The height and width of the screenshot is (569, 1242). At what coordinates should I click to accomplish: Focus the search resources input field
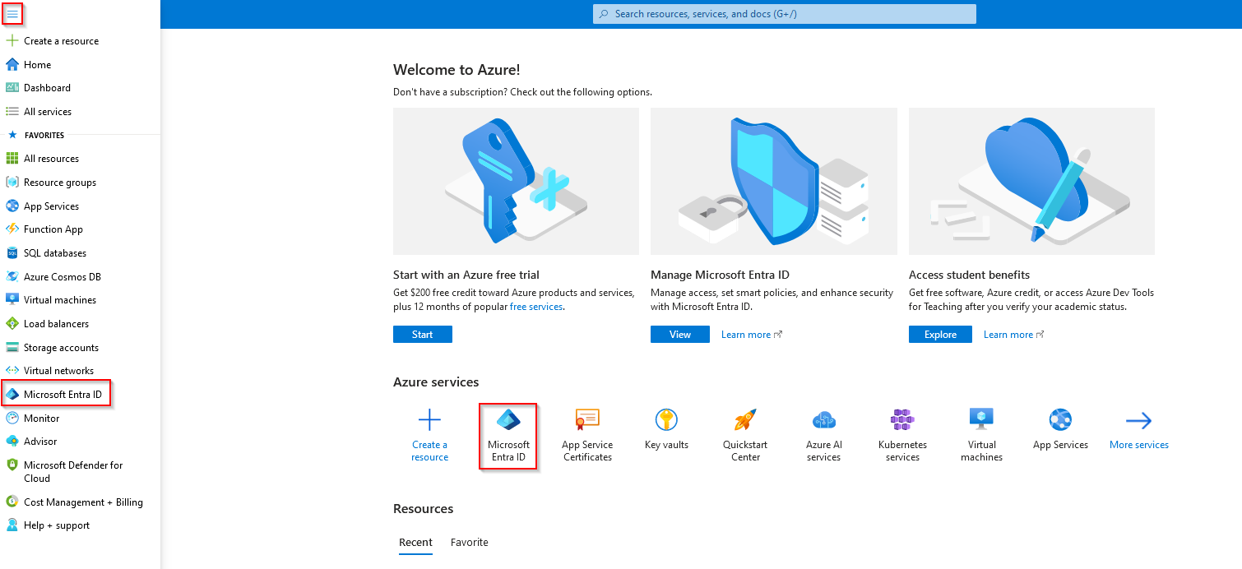pyautogui.click(x=784, y=14)
